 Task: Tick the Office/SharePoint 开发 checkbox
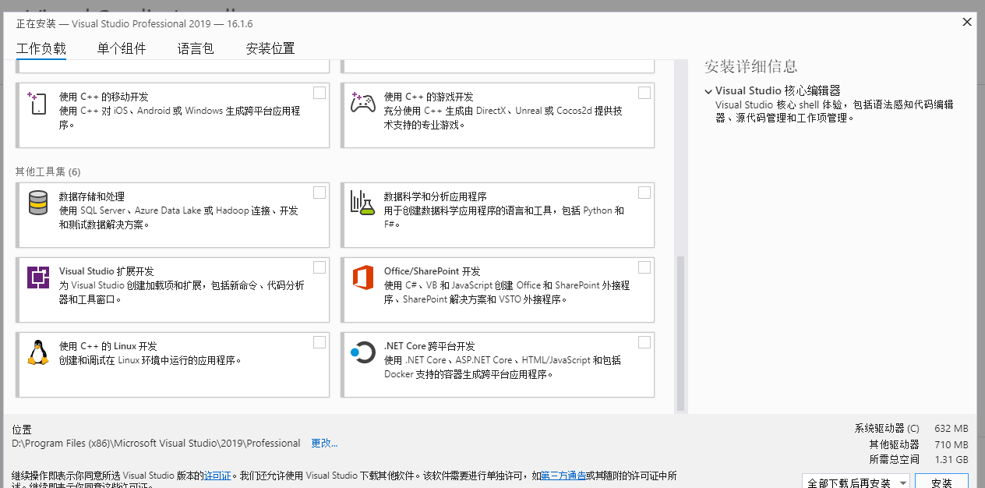click(644, 267)
